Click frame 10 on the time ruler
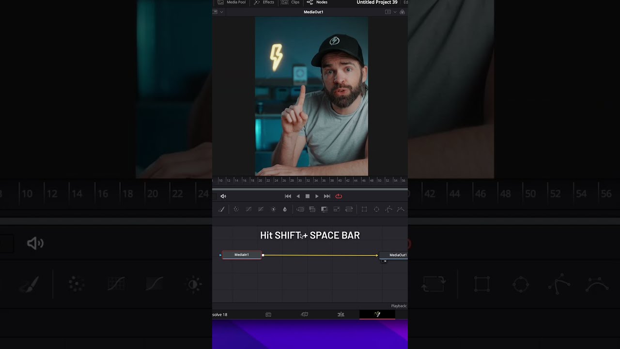Screen dimensions: 620x349 click(220, 180)
